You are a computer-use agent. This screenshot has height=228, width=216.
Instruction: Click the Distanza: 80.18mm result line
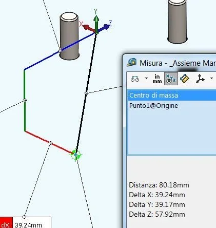click(x=159, y=185)
